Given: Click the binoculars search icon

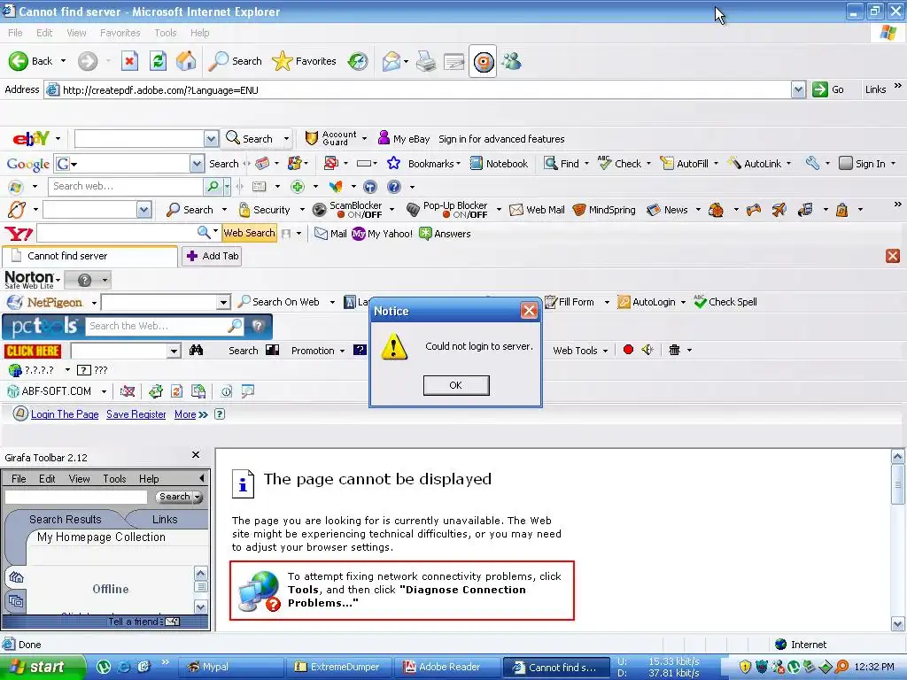Looking at the screenshot, I should (196, 350).
